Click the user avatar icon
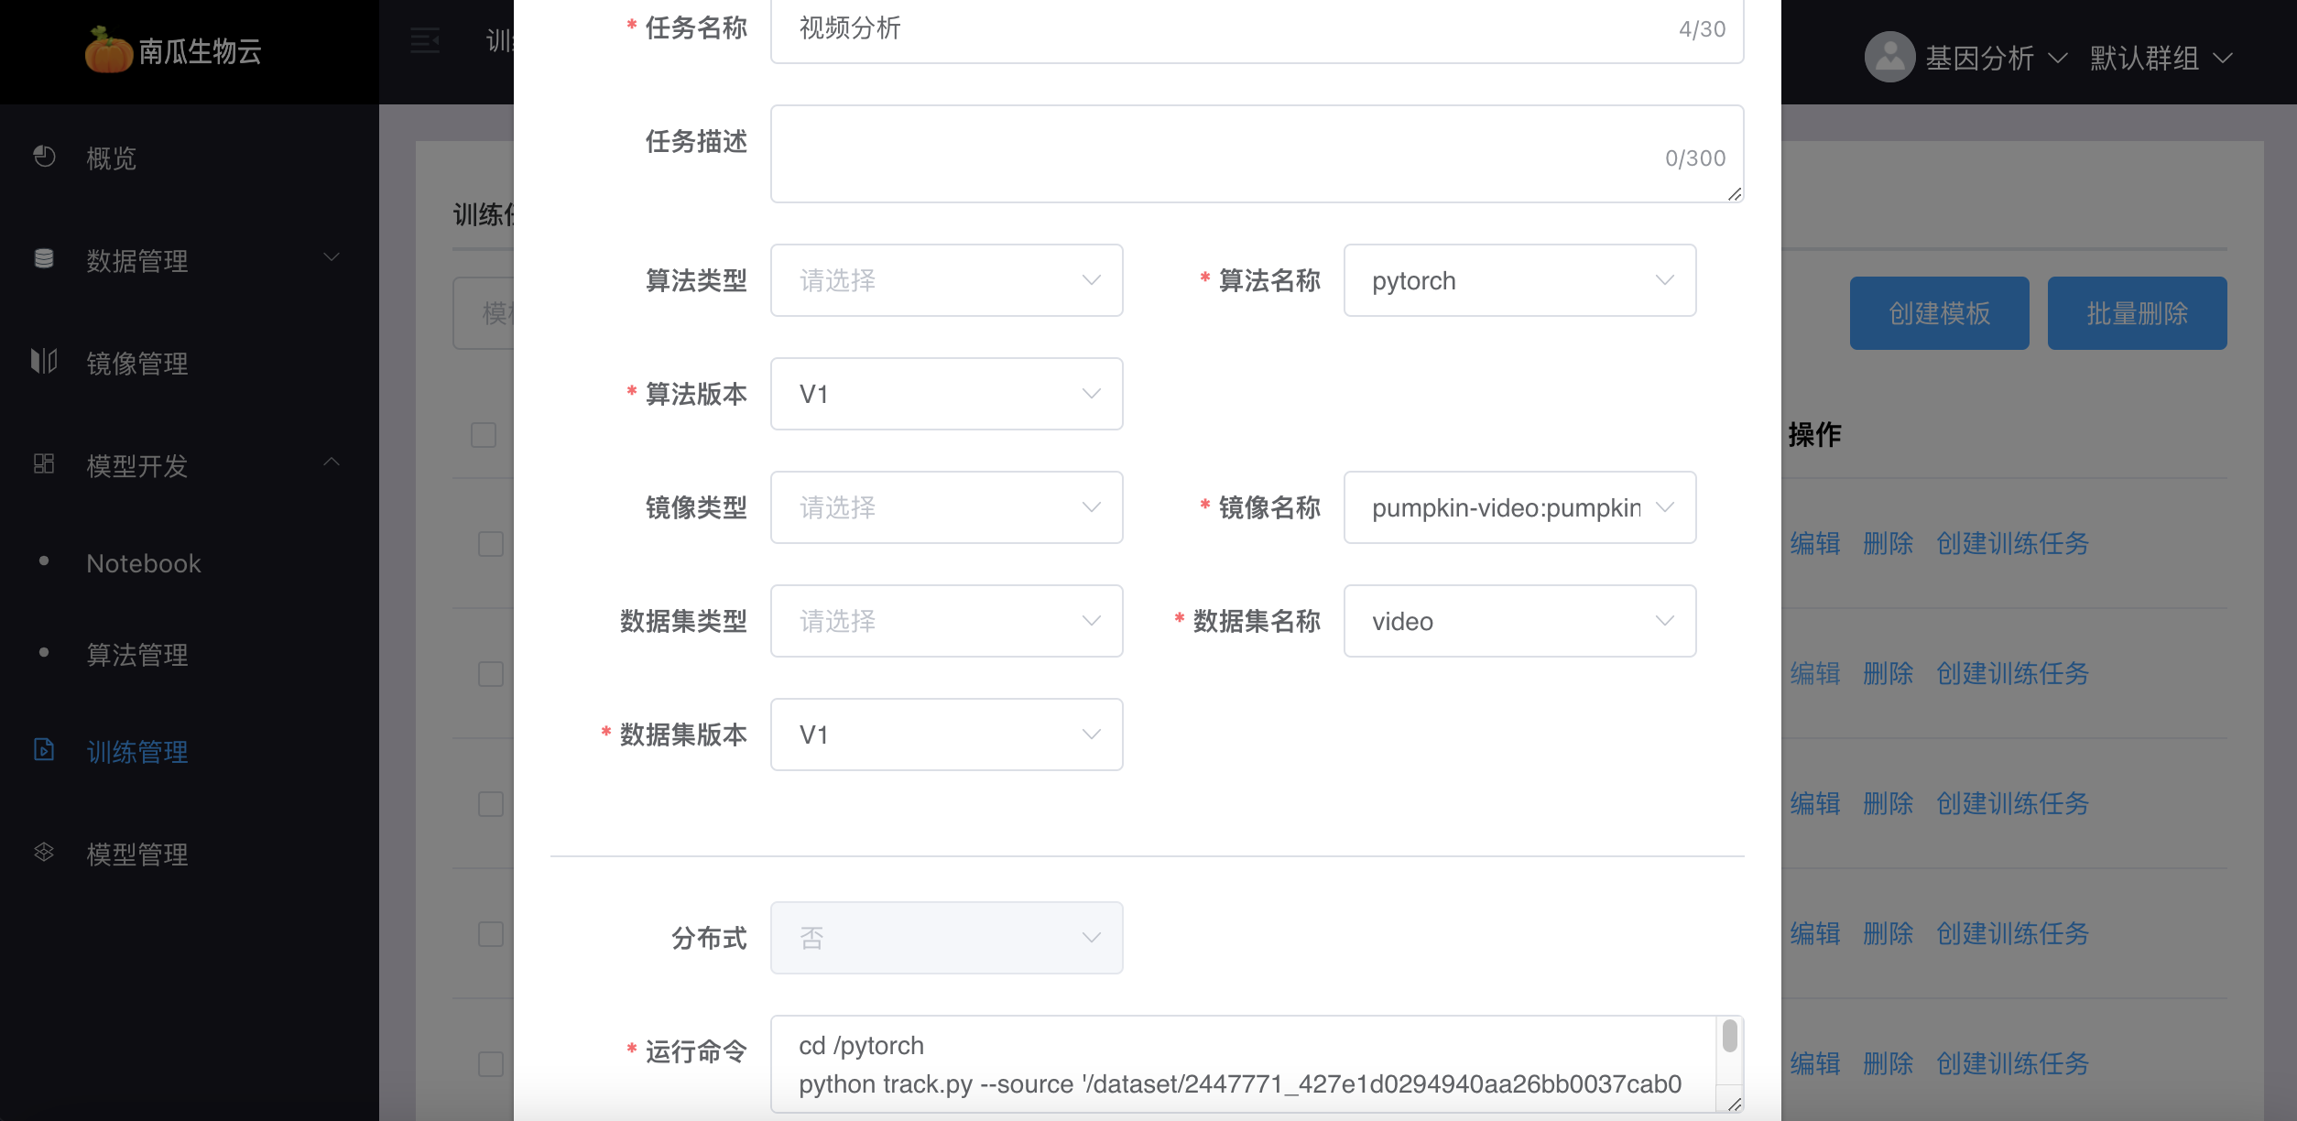The image size is (2297, 1121). point(1889,57)
